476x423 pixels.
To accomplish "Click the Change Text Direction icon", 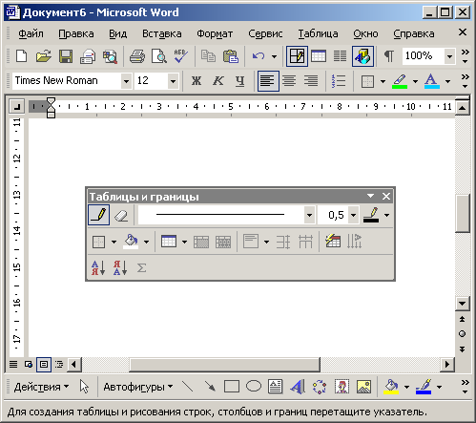I will click(x=354, y=242).
